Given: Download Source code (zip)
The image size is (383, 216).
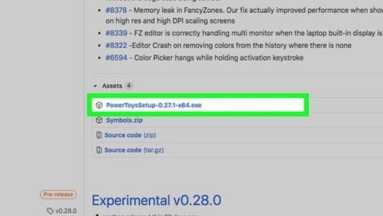Looking at the screenshot, I should tap(130, 135).
